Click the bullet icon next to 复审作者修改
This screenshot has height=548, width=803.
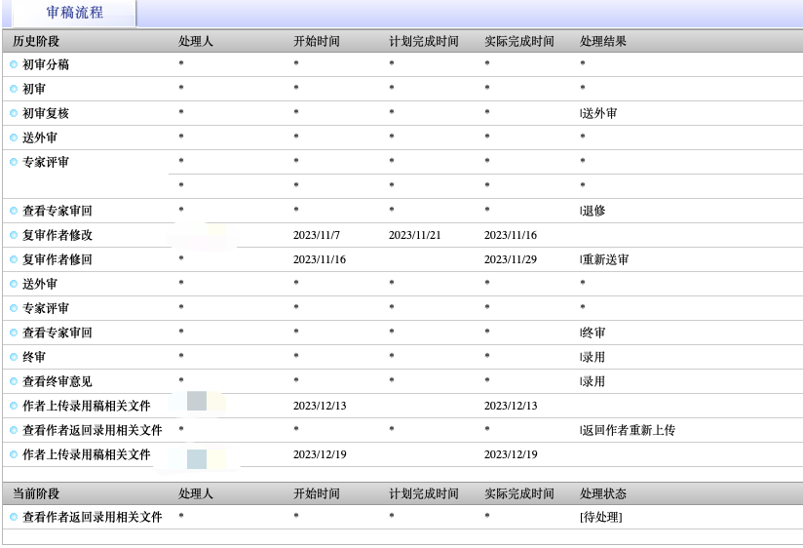(x=14, y=235)
